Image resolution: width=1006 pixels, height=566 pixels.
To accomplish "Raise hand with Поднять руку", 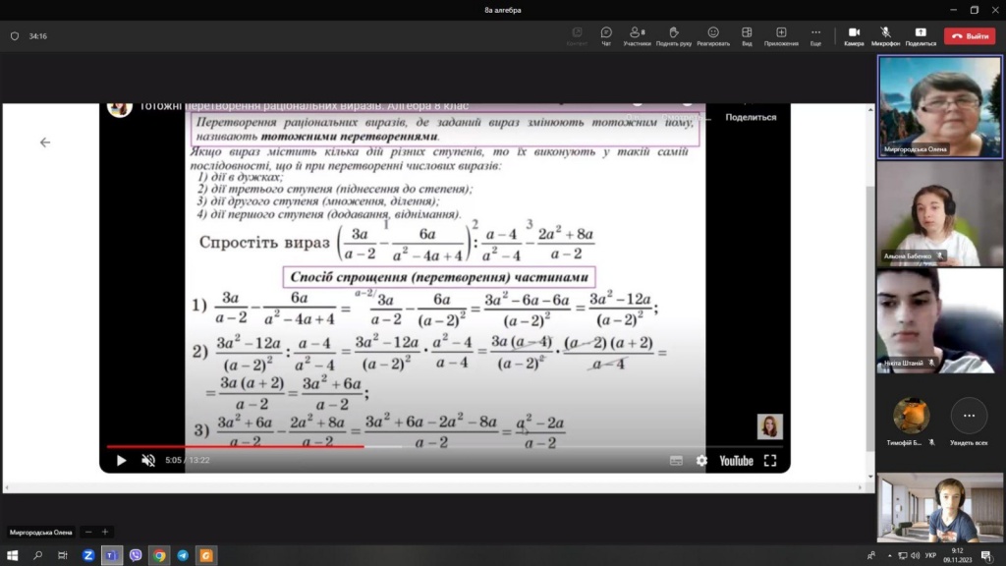I will click(x=673, y=35).
